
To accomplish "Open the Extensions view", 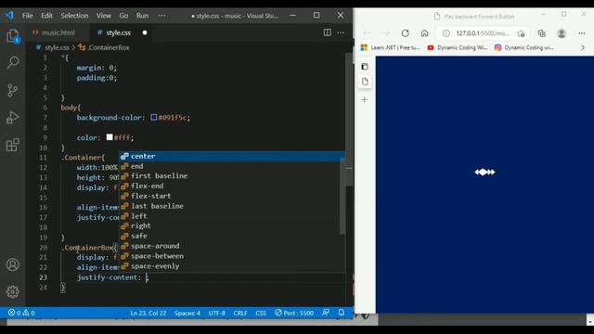I will coord(12,145).
